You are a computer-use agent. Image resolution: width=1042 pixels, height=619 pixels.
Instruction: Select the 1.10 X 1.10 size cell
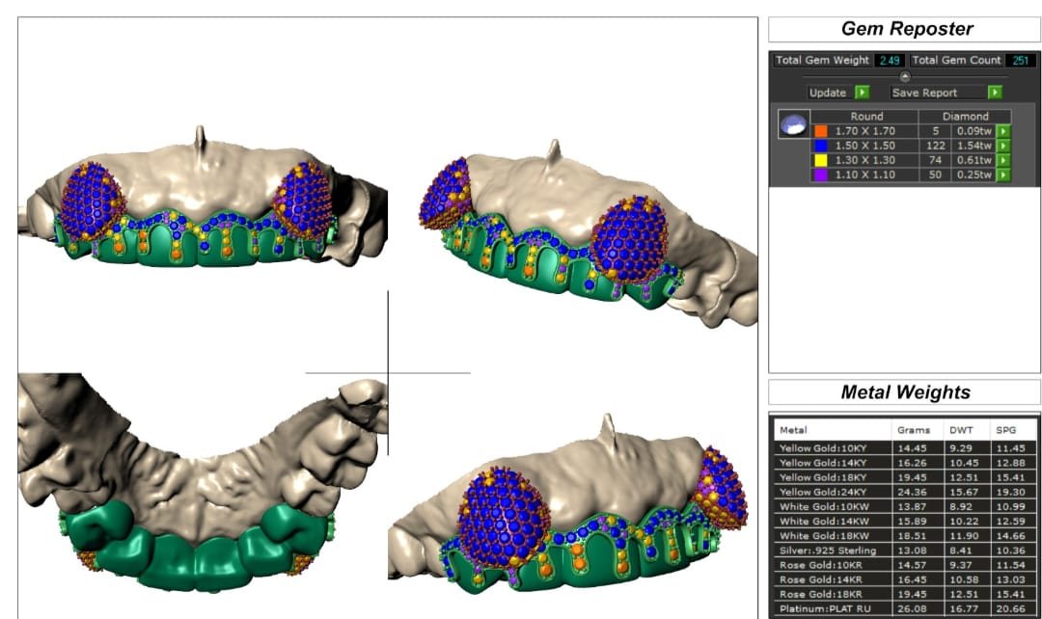865,175
